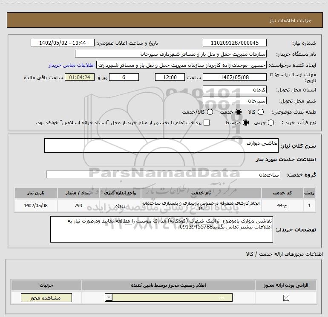Toggle the اسناد خزانه اسلامی payment checkbox
328x317 pixels.
click(207, 123)
